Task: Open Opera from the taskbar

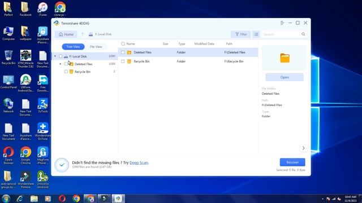Action: coord(62,198)
